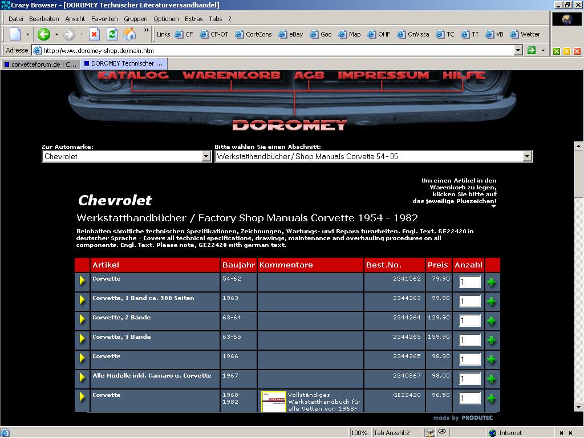Go to Home page via house icon

(129, 34)
